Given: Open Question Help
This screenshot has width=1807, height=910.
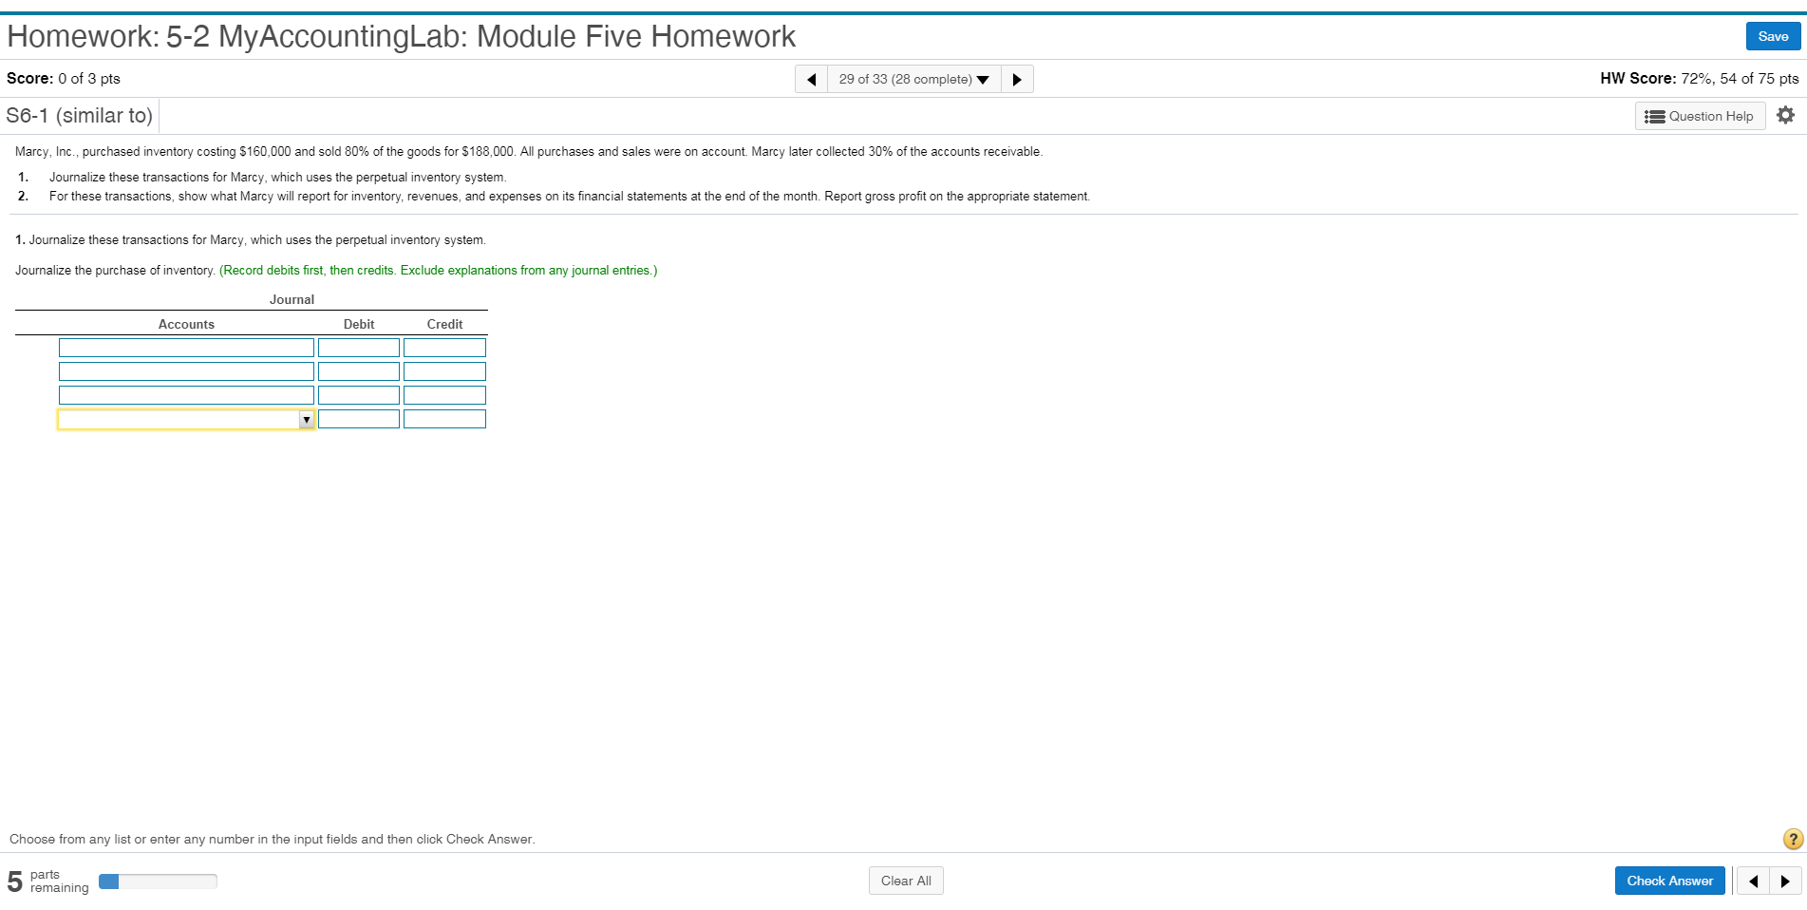Looking at the screenshot, I should [1700, 115].
